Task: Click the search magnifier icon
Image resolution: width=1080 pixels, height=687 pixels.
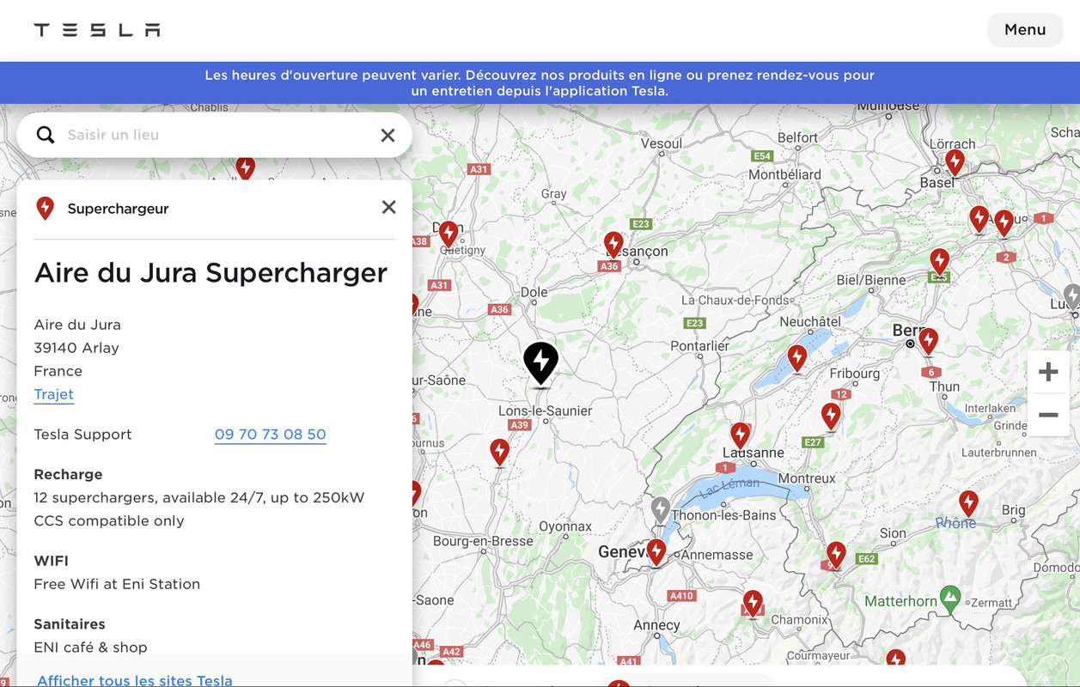Action: pos(46,135)
